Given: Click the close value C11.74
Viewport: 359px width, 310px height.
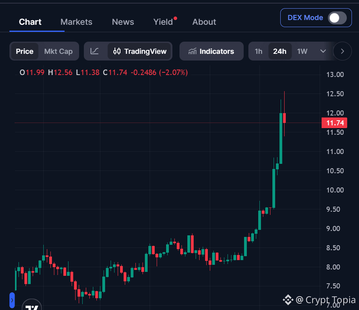Looking at the screenshot, I should pyautogui.click(x=115, y=73).
